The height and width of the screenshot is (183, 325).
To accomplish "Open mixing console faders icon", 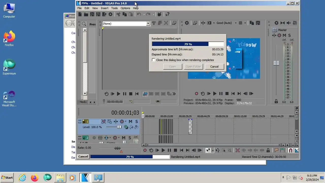I will [295, 23].
